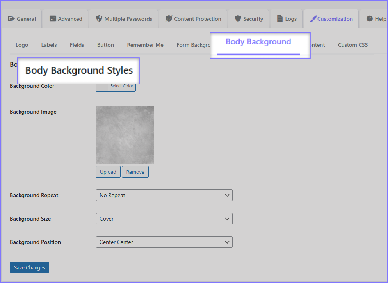Click the General tab icon
This screenshot has height=283, width=388.
(x=11, y=19)
